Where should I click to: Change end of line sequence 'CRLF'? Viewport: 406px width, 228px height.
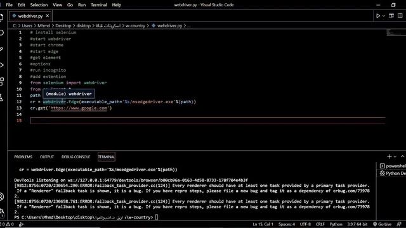click(320, 224)
